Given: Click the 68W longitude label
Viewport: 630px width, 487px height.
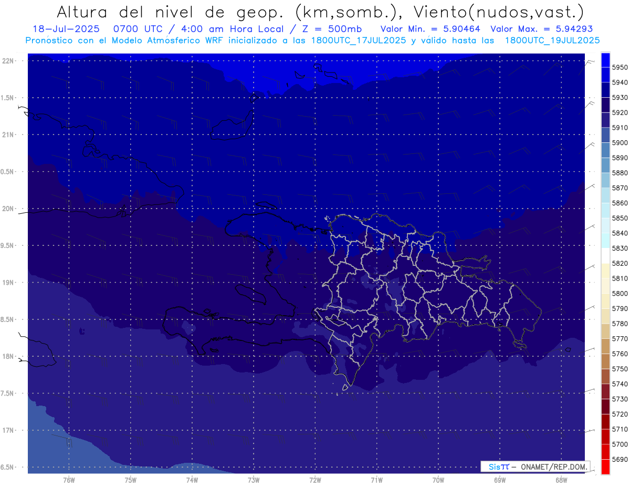Looking at the screenshot, I should (x=561, y=480).
